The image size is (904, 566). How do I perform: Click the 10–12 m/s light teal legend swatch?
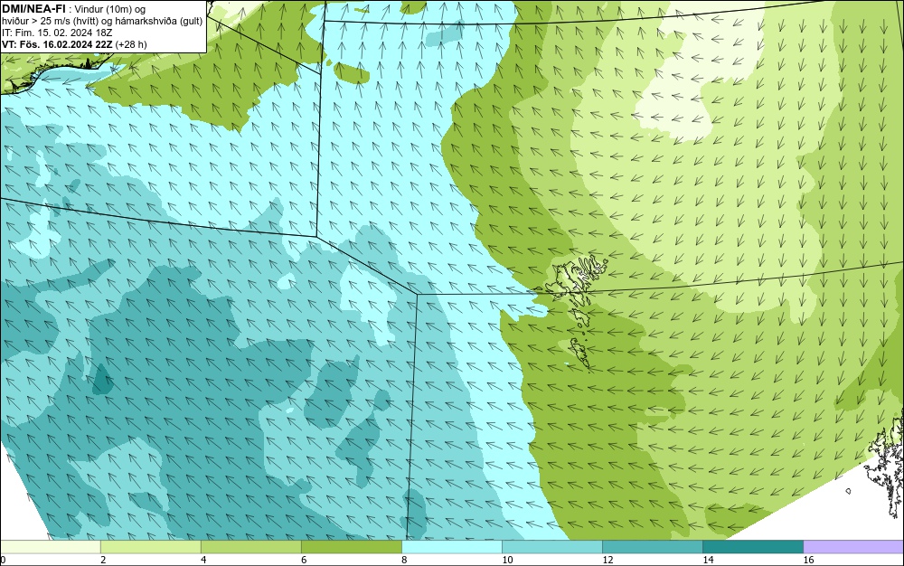tap(551, 547)
